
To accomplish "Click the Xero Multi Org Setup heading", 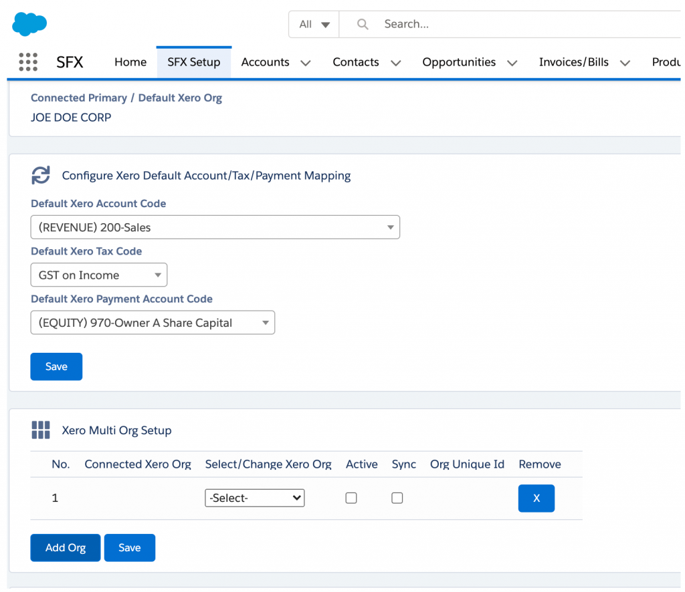I will (x=116, y=430).
